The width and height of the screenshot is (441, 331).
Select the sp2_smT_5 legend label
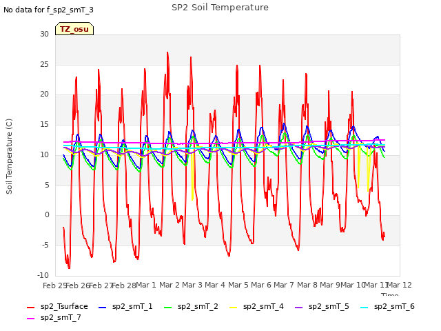tap(329, 306)
